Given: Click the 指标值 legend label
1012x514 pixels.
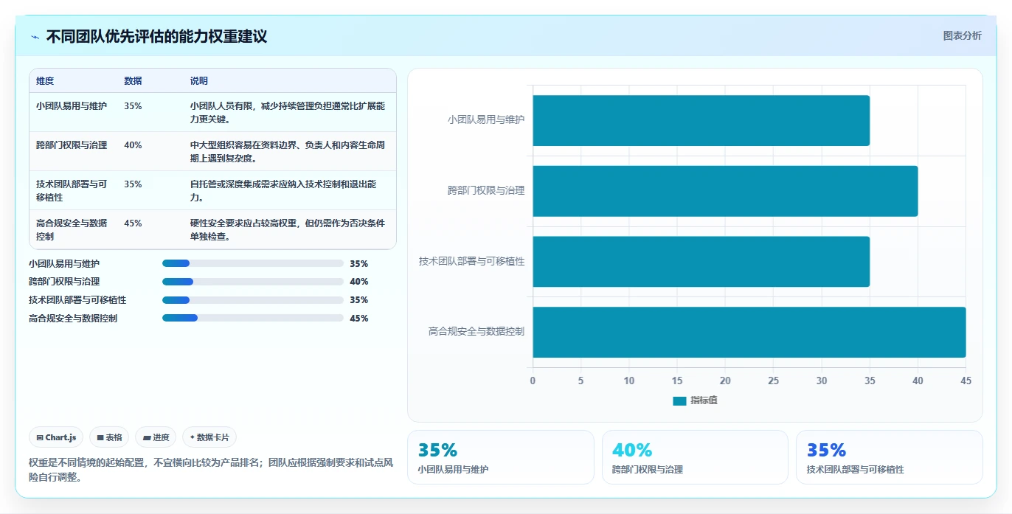Looking at the screenshot, I should [x=704, y=400].
